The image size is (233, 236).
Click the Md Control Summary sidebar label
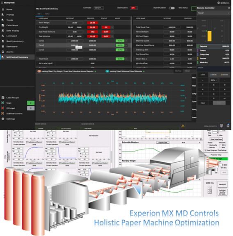[17, 57]
